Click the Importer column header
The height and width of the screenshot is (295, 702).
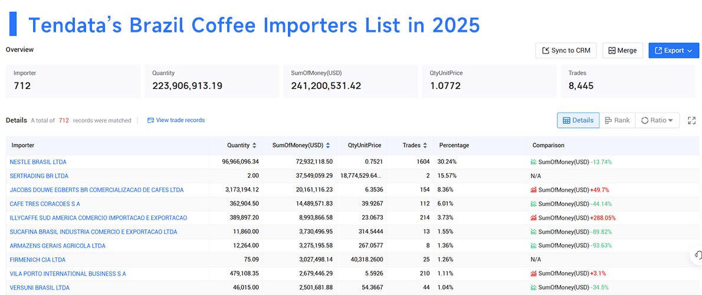pos(23,145)
